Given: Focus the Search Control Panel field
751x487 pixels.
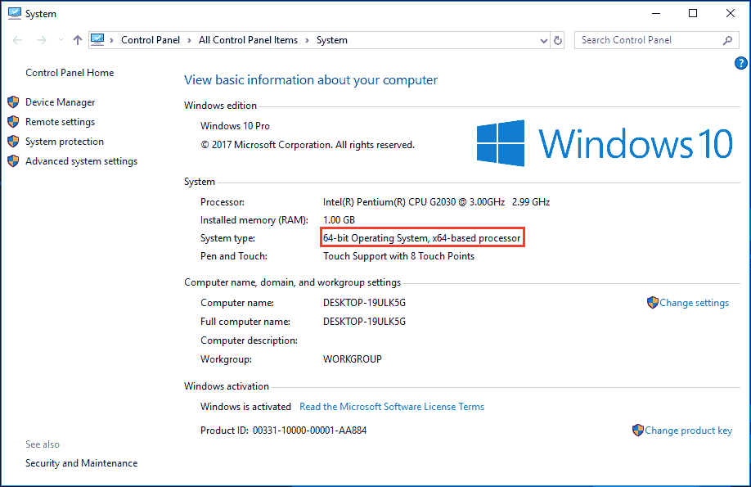Looking at the screenshot, I should coord(657,40).
